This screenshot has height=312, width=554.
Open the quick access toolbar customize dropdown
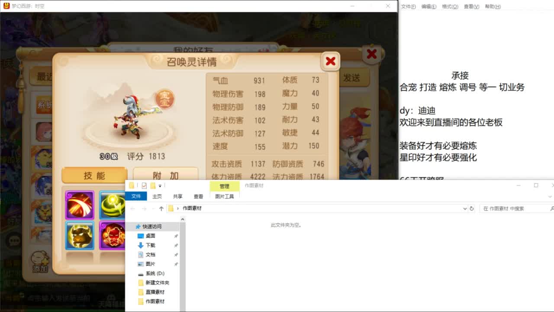160,186
